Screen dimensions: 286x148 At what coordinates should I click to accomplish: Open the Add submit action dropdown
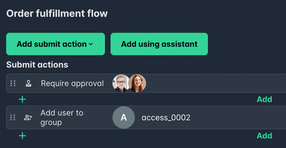coord(55,44)
